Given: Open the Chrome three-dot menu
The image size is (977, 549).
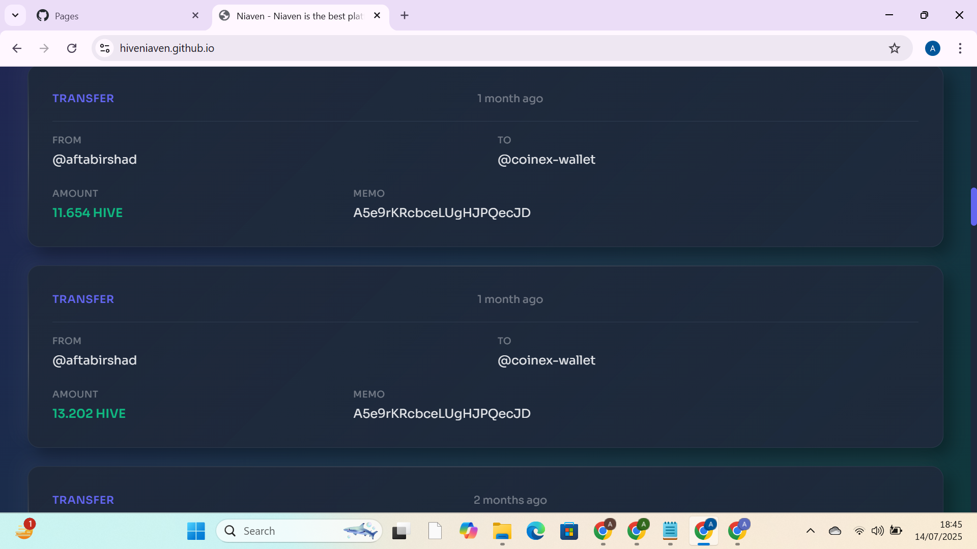Looking at the screenshot, I should pos(960,48).
